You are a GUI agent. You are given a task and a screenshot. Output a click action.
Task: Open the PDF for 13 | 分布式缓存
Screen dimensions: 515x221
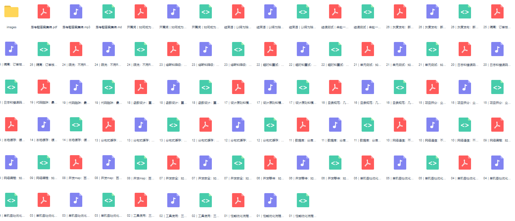109,125
